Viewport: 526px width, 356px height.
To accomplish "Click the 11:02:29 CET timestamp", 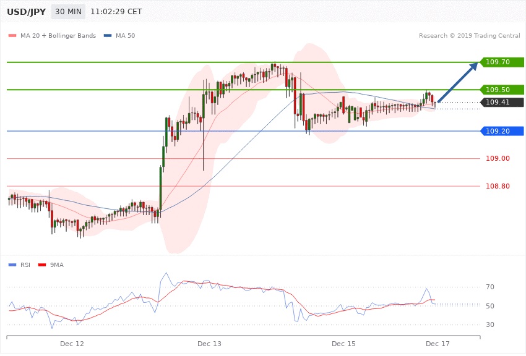I will (x=116, y=12).
